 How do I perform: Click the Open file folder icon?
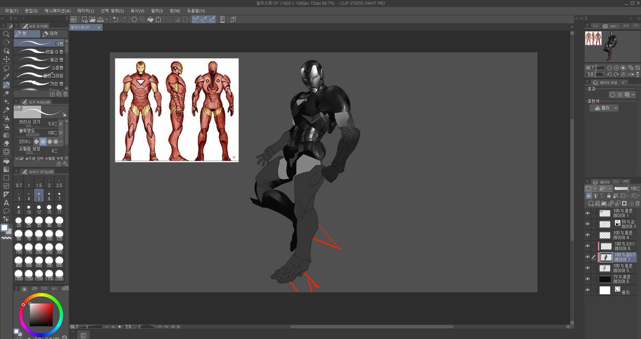click(92, 19)
